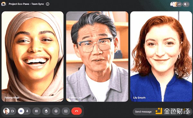Click the Lily Smyth name label
This screenshot has height=118, width=193.
tap(139, 98)
